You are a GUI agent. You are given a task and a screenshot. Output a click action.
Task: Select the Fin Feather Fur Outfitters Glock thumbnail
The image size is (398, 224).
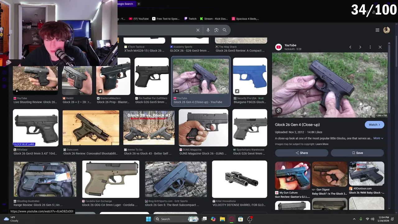click(x=151, y=76)
